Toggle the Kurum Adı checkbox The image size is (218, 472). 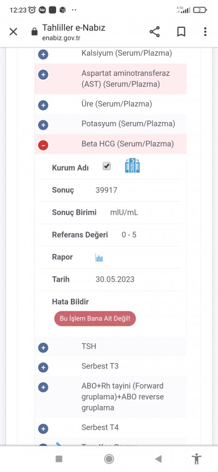[x=107, y=166]
